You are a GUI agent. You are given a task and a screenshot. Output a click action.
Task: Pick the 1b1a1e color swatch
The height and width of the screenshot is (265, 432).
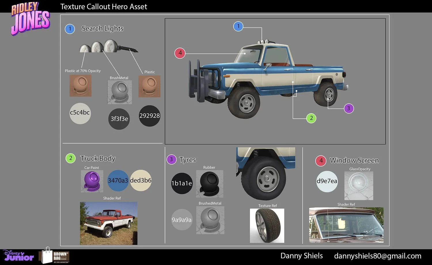pos(182,183)
